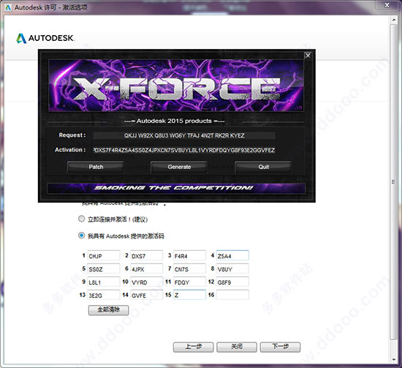The image size is (402, 368).
Task: Click 关闭 close button at bottom
Action: 237,347
